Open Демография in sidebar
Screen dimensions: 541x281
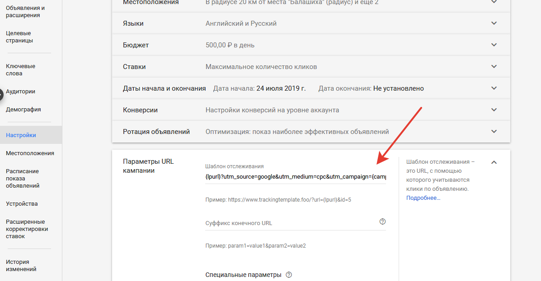(23, 110)
